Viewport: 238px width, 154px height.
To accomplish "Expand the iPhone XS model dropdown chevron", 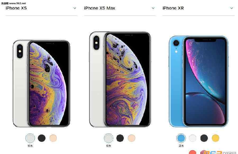I will point(75,8).
